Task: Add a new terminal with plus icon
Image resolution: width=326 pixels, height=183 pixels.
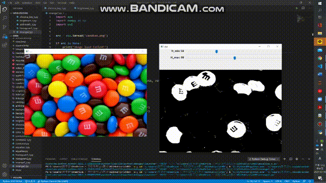Action: [285, 159]
